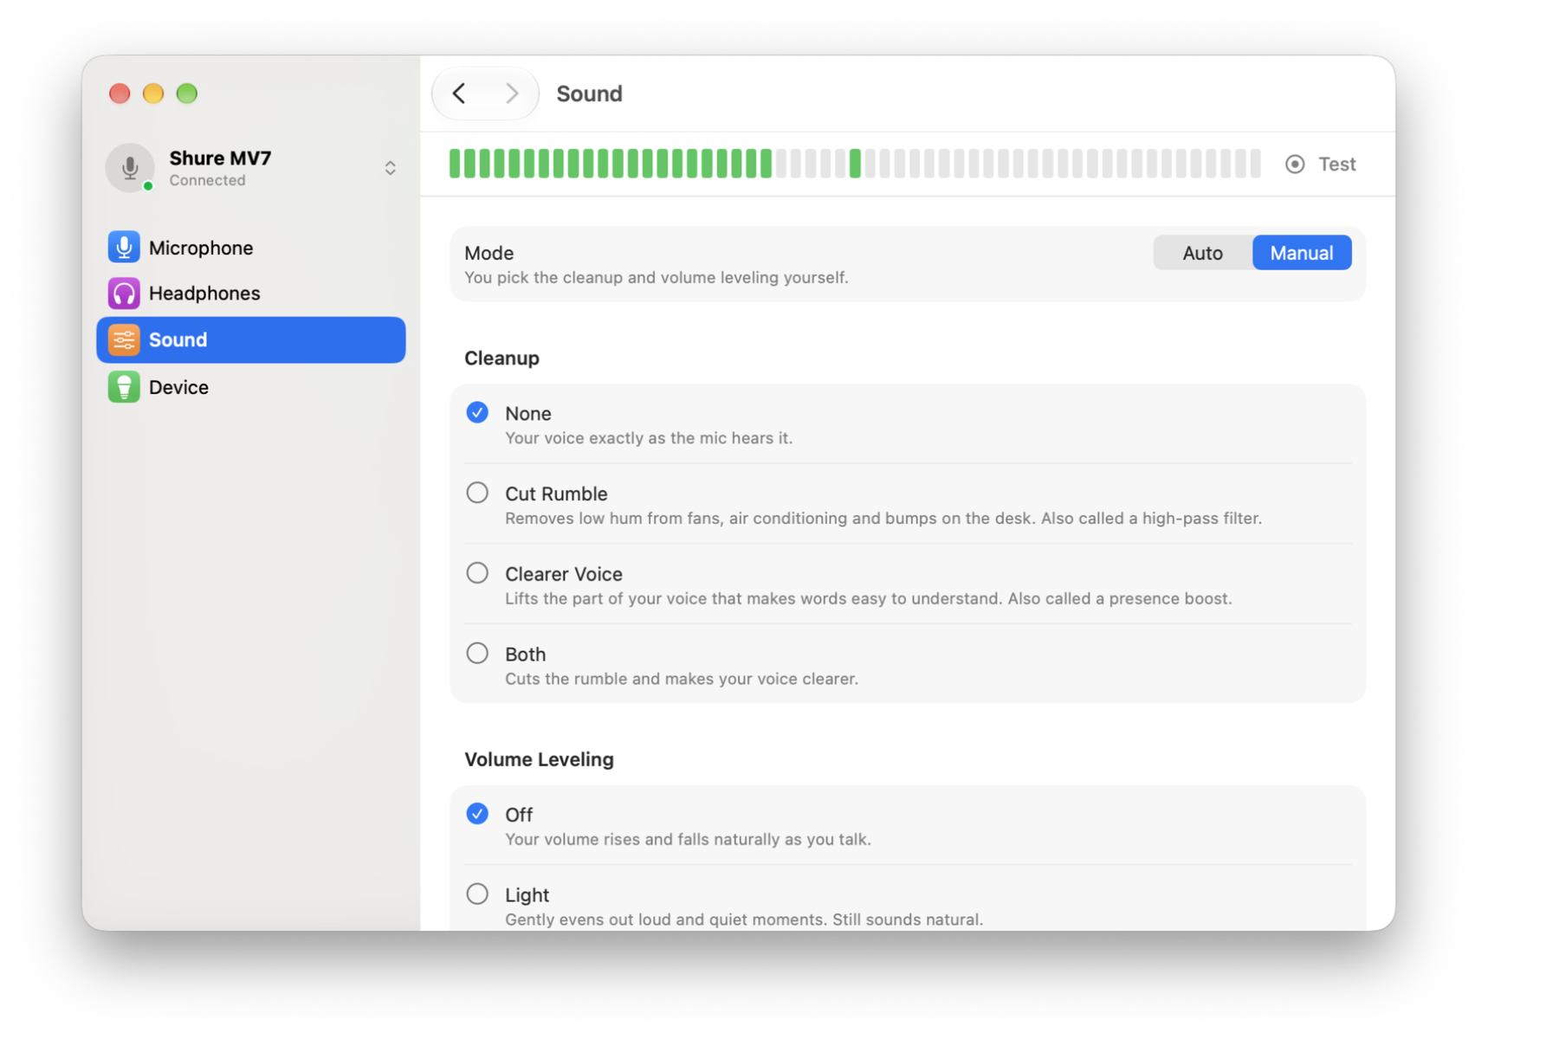Click the green input level meter
This screenshot has width=1559, height=1039.
[x=855, y=164]
